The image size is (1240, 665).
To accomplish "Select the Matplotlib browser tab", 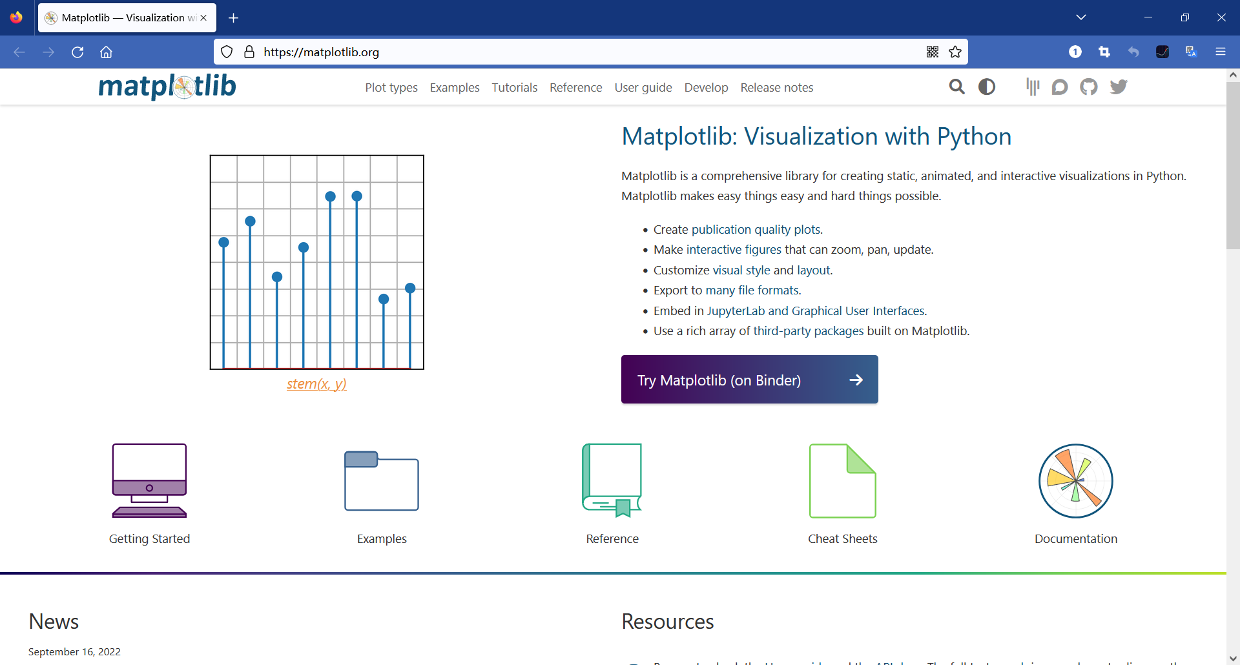I will click(x=127, y=18).
